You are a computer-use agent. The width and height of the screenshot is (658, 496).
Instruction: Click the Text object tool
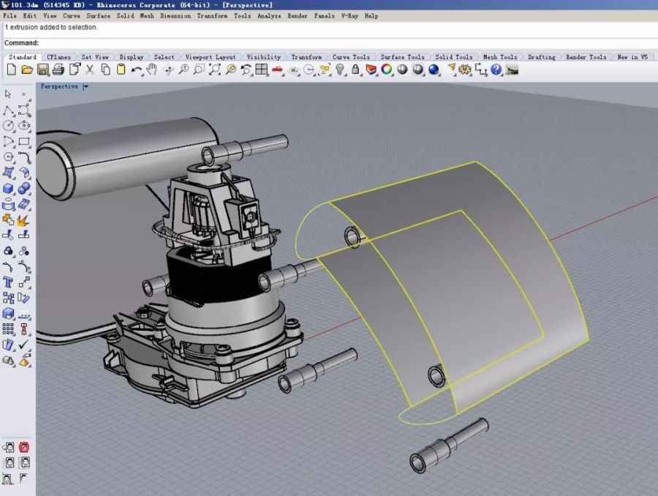9,282
